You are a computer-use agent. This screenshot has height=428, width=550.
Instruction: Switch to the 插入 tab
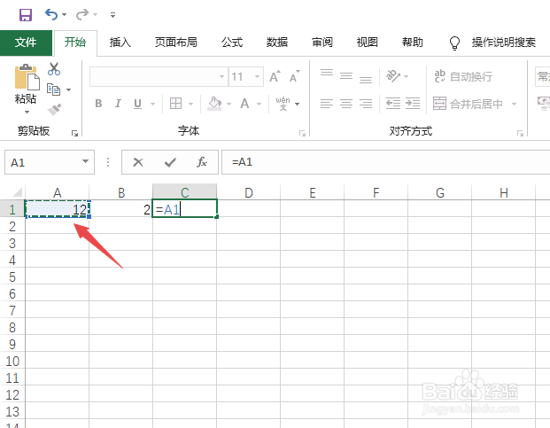tap(120, 43)
